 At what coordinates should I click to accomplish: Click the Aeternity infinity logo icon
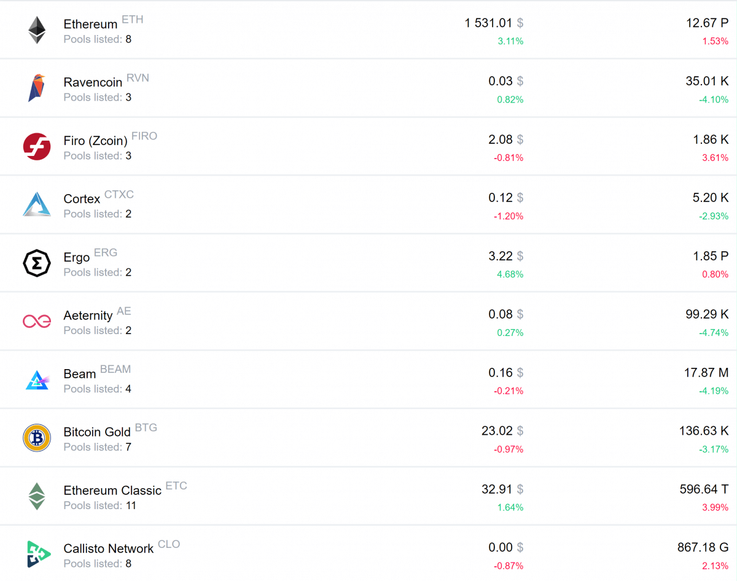pyautogui.click(x=37, y=321)
